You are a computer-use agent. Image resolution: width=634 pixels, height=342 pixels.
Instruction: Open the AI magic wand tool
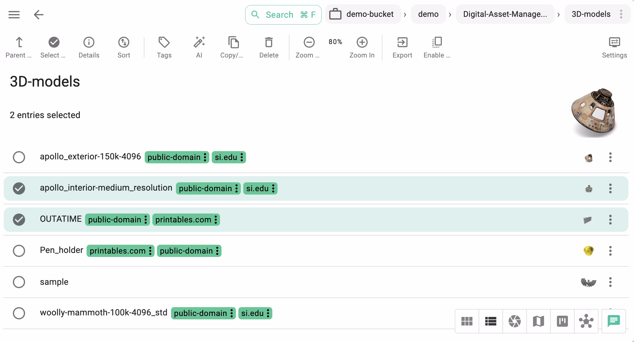(x=199, y=43)
